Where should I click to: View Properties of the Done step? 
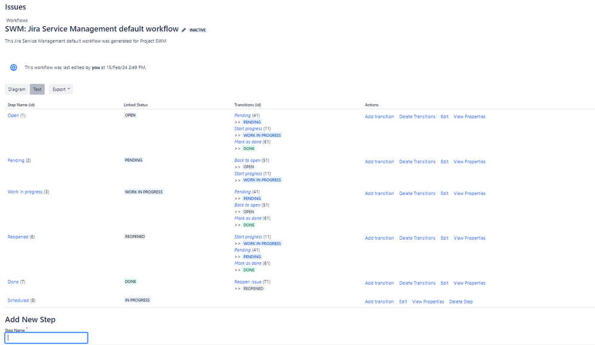[x=470, y=283]
